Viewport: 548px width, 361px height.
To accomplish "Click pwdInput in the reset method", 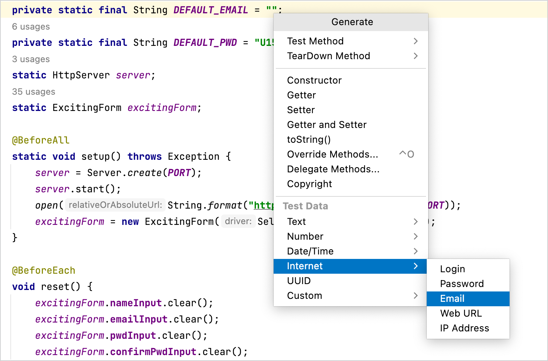I will tap(133, 335).
